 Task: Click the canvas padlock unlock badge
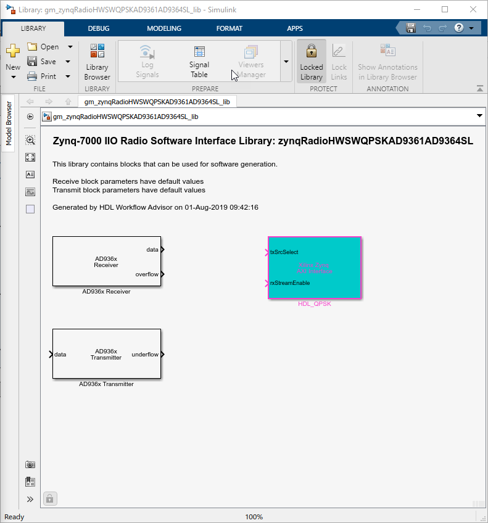pos(50,499)
